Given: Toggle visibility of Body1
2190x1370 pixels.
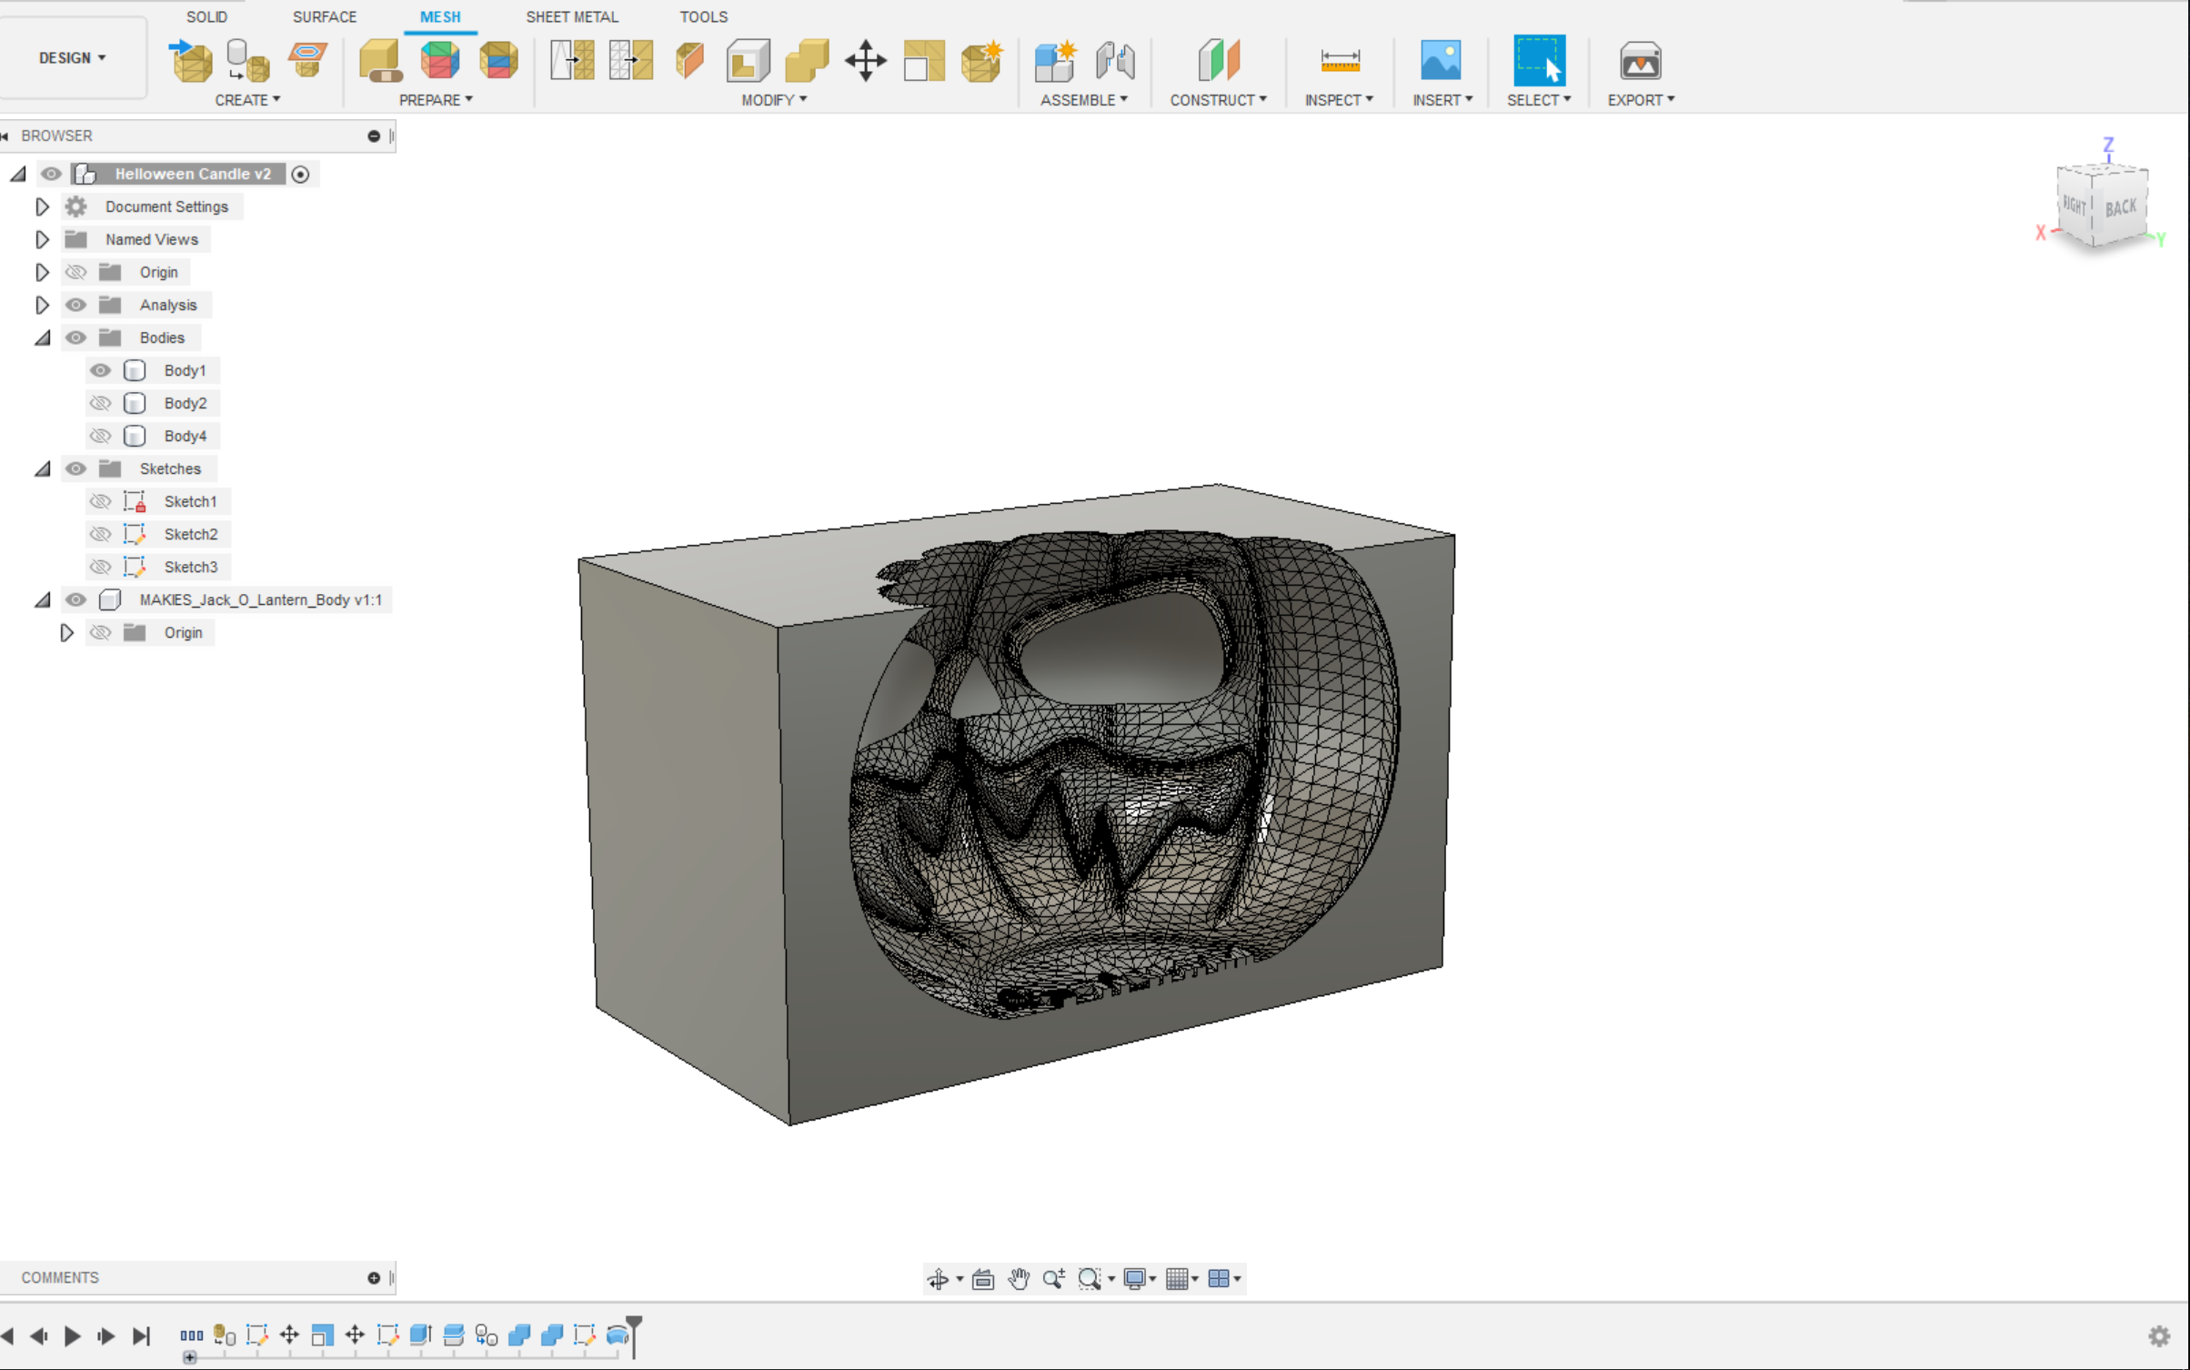Looking at the screenshot, I should coord(98,369).
